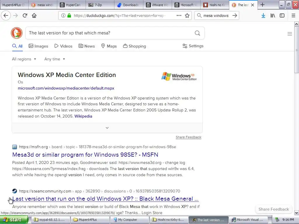Switch to Microsoft Visual taskbar window
The width and height of the screenshot is (299, 224).
pyautogui.click(x=248, y=220)
